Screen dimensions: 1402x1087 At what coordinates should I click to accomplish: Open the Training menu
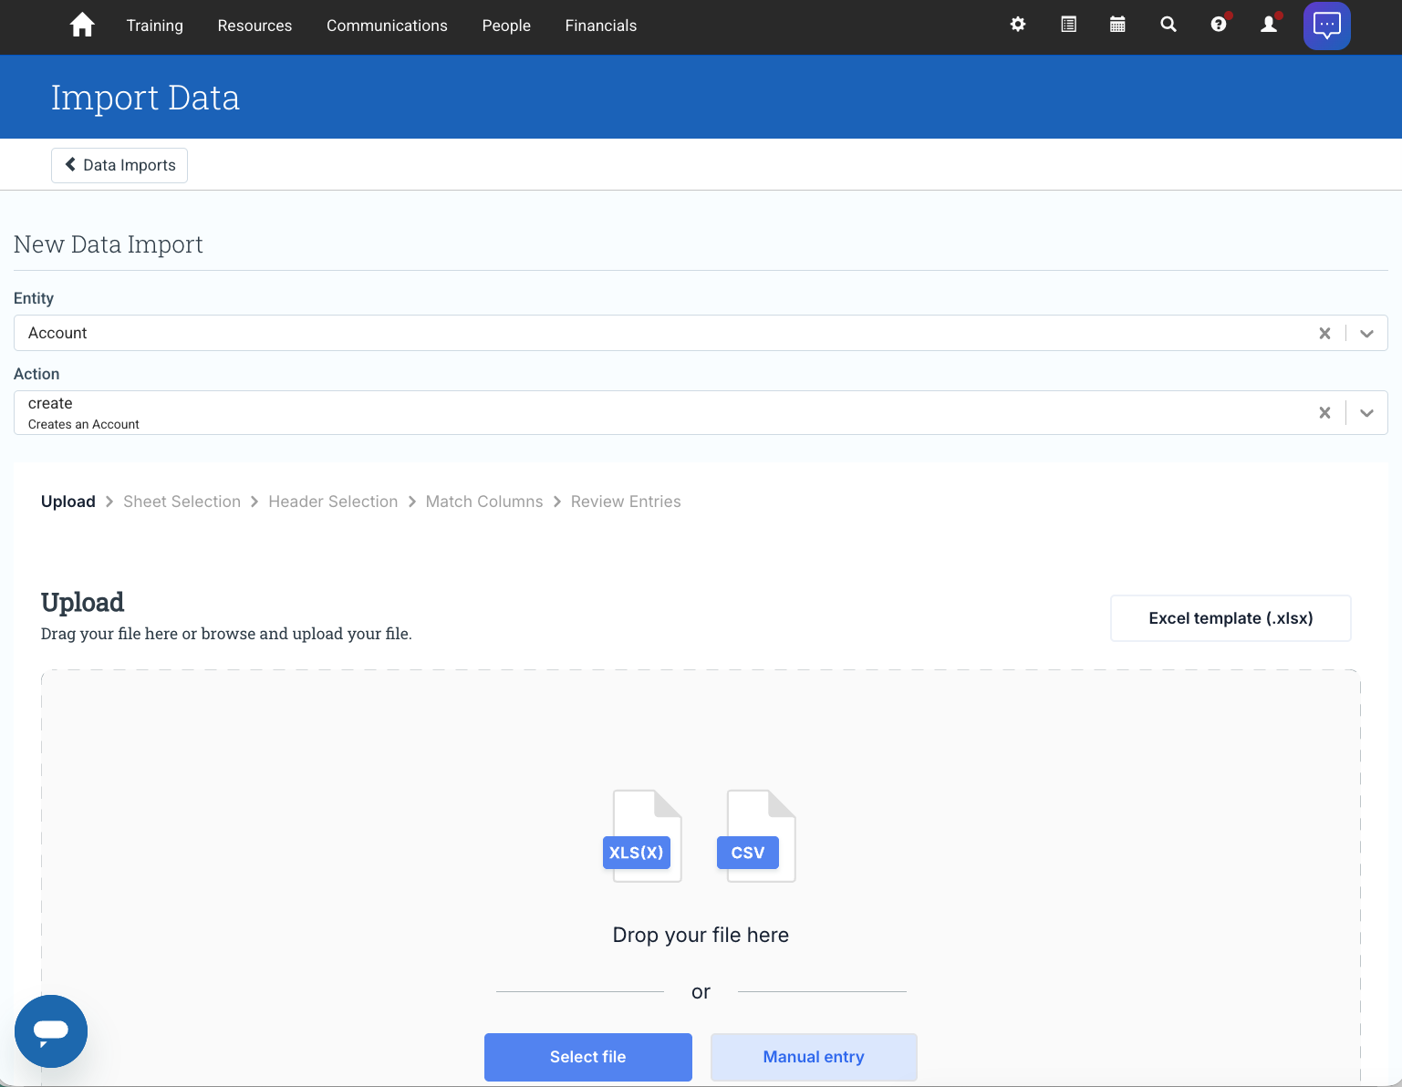(x=155, y=26)
